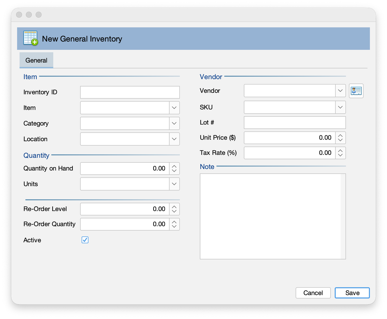
Task: Uncheck the Active checkbox
Action: 85,240
